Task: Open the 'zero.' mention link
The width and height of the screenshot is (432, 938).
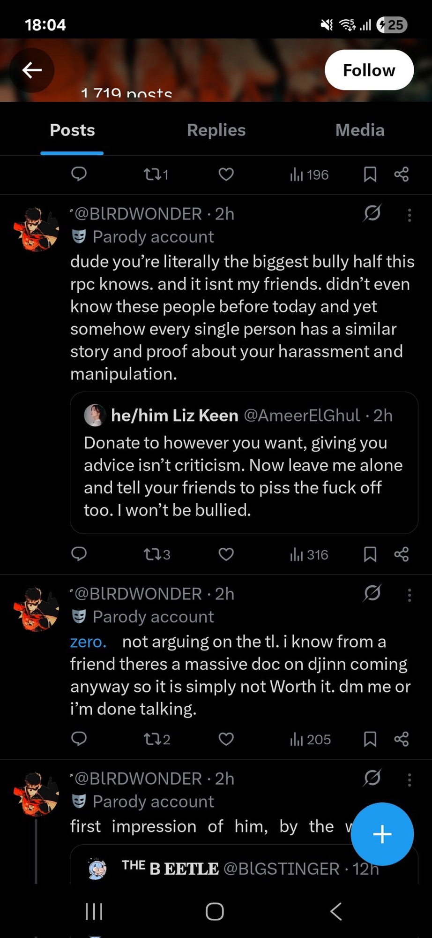Action: click(x=88, y=642)
